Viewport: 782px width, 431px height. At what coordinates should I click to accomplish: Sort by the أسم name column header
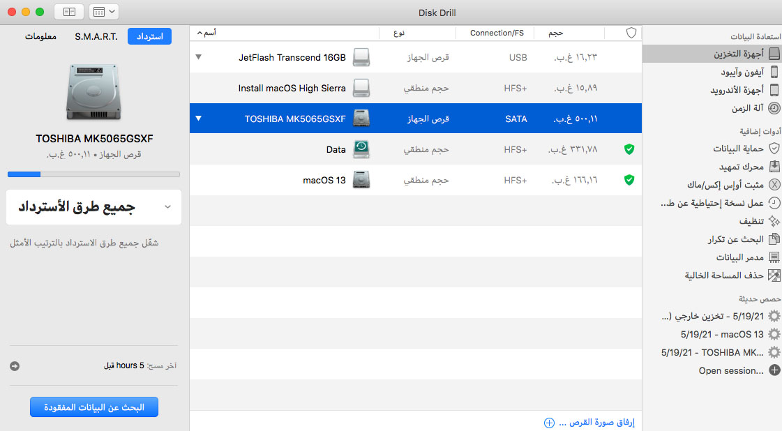(206, 33)
